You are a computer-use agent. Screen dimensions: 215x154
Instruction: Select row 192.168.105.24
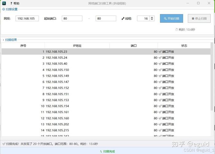(106, 58)
